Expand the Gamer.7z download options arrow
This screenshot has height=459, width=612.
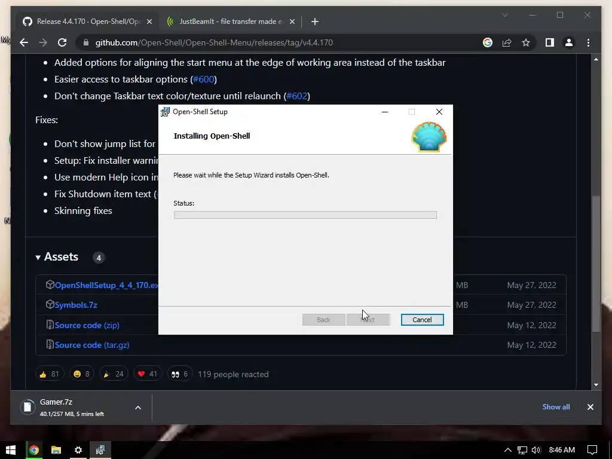point(138,408)
